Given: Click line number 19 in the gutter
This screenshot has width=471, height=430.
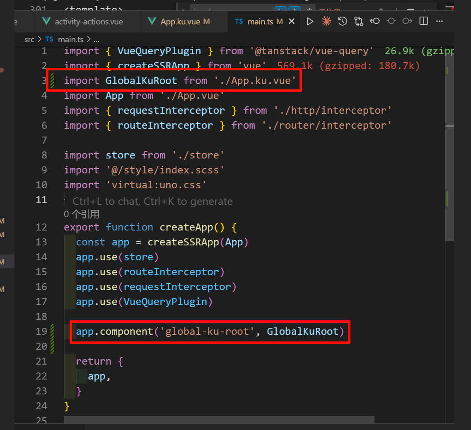Looking at the screenshot, I should (41, 332).
